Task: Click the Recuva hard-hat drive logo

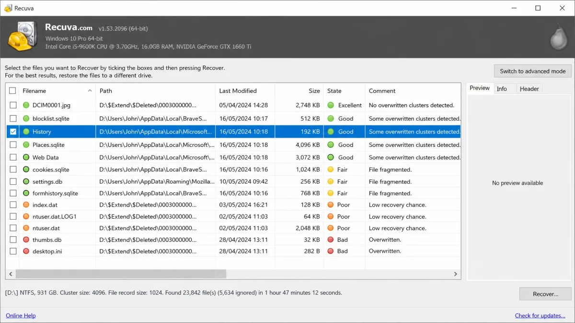Action: tap(23, 36)
